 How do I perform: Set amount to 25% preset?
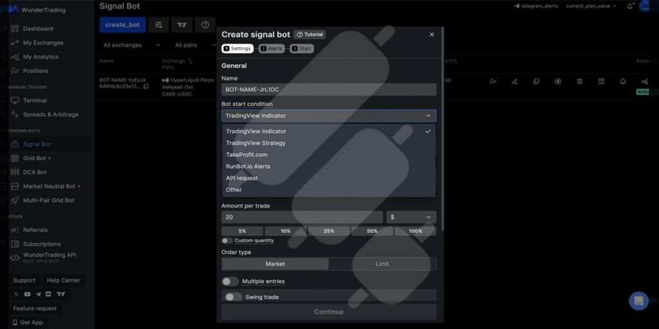[x=329, y=231]
